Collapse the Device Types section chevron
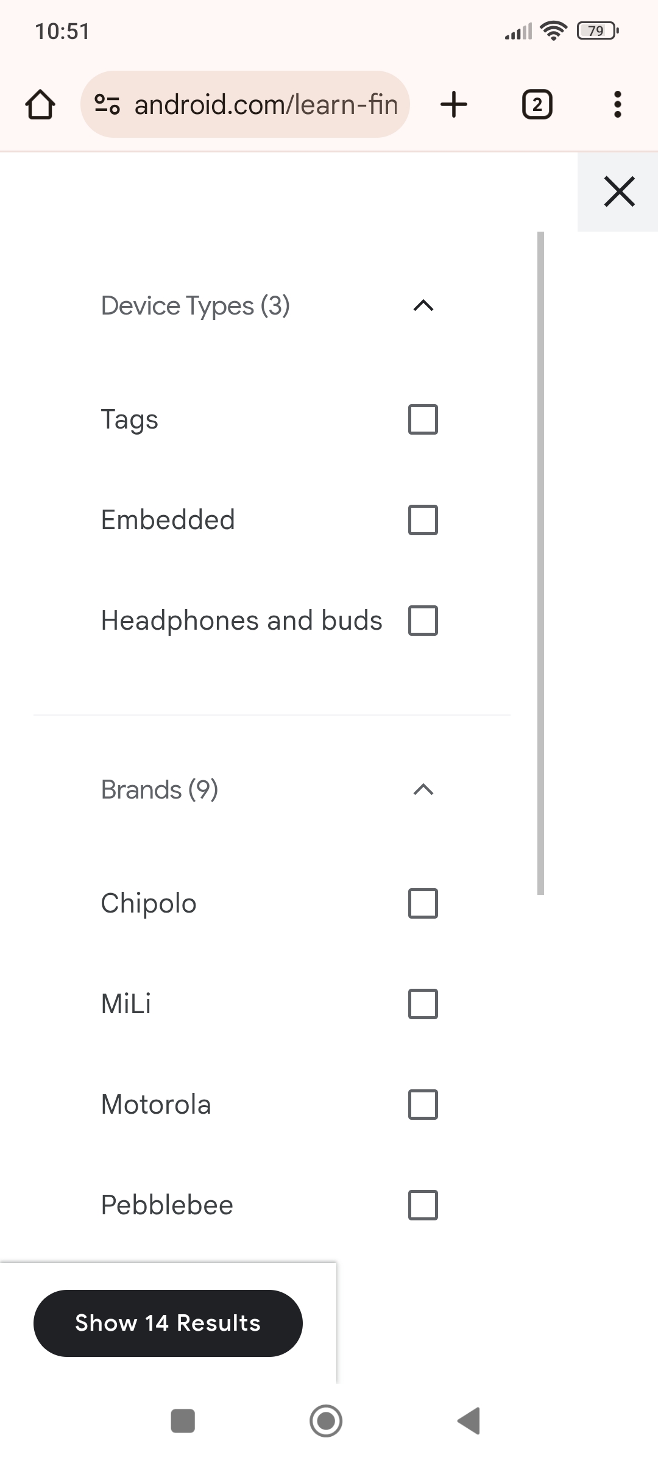Image resolution: width=658 pixels, height=1463 pixels. point(423,305)
